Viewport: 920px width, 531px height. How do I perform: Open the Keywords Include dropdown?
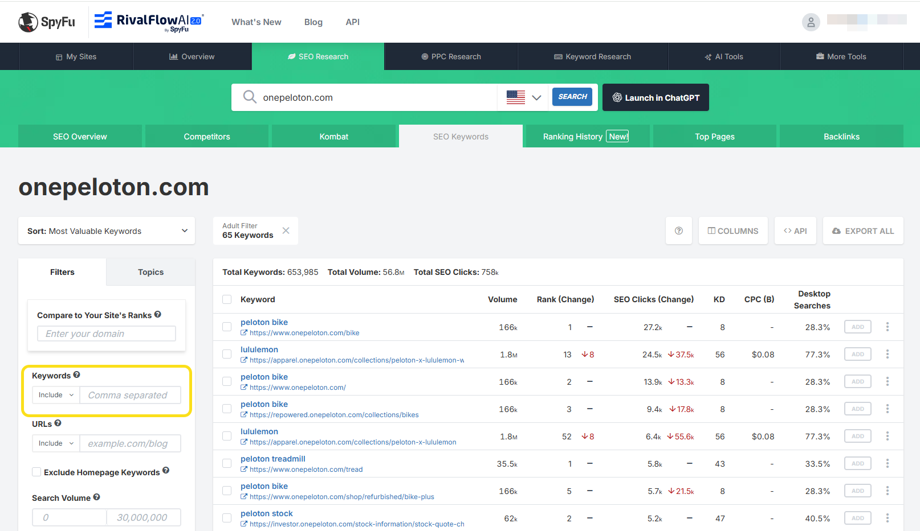[56, 395]
